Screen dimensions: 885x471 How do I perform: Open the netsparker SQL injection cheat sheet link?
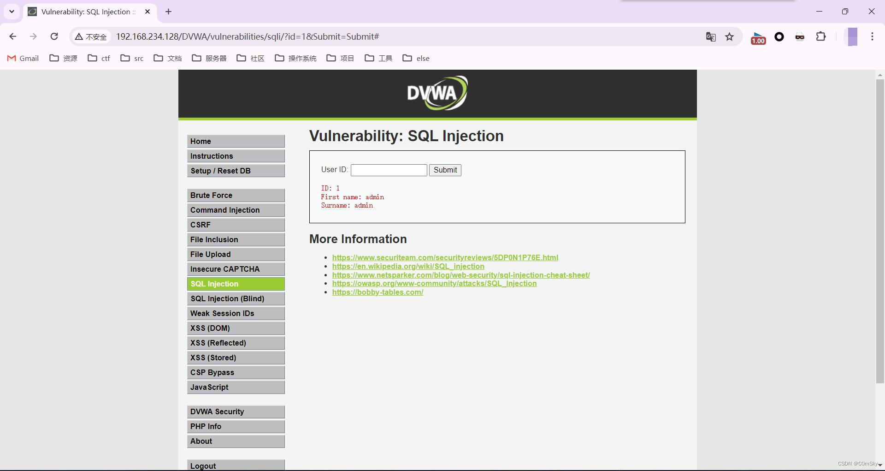pyautogui.click(x=461, y=275)
